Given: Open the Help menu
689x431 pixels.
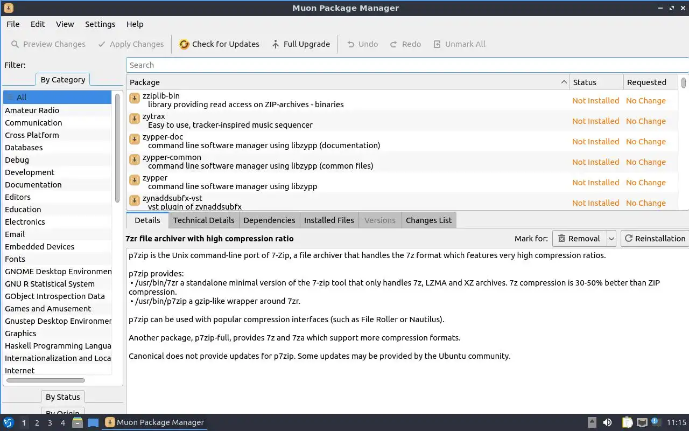Looking at the screenshot, I should 135,24.
